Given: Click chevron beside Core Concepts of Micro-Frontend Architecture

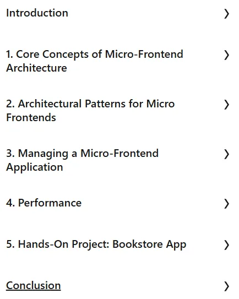Looking at the screenshot, I should (226, 55).
